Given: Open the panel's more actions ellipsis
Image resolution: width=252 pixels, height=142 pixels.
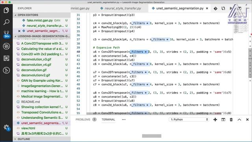Looking at the screenshot, I should click(124, 120).
